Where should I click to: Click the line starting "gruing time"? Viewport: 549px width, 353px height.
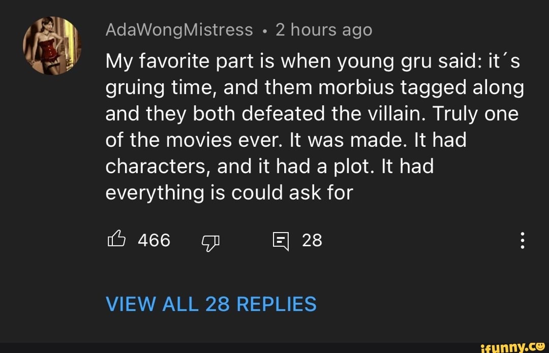point(314,88)
